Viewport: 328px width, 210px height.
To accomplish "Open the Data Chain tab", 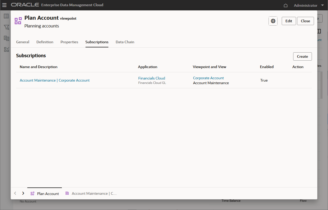I will [x=125, y=42].
